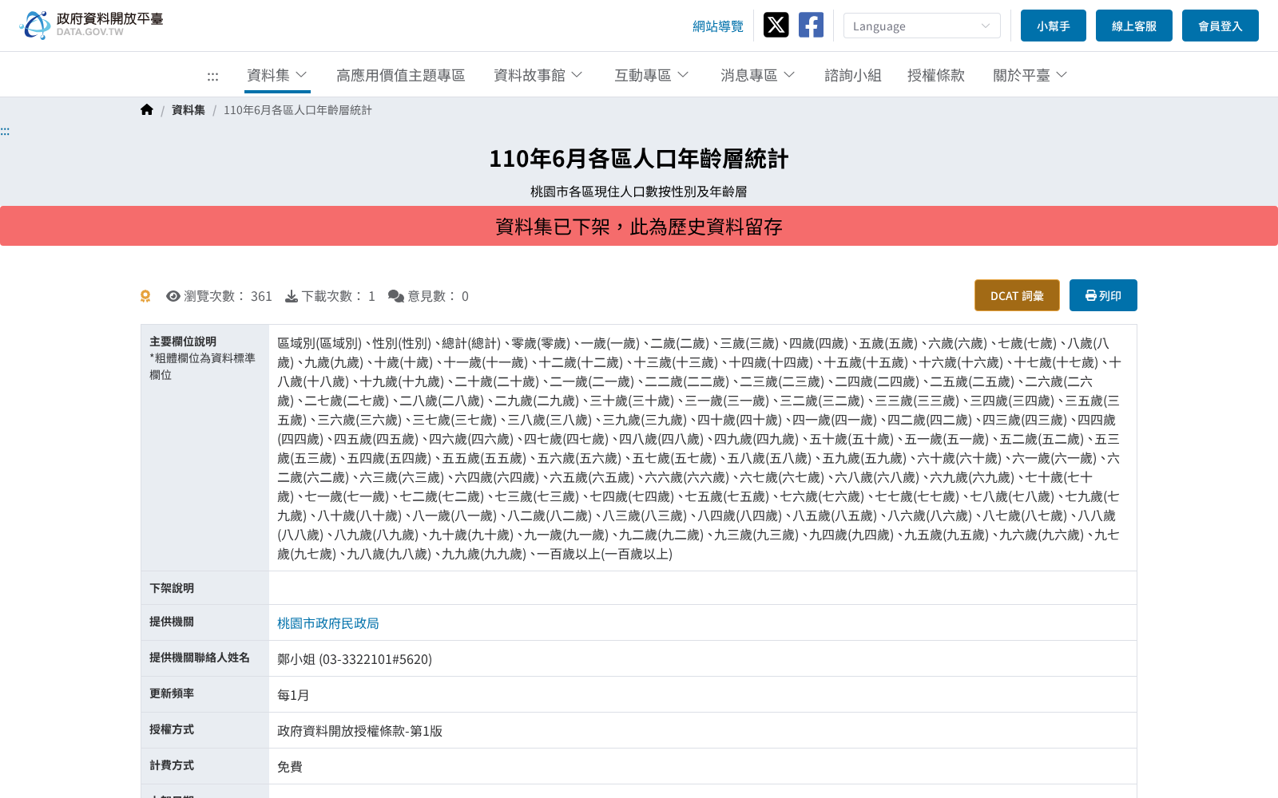Click the side accesskey dots at left edge
Image resolution: width=1278 pixels, height=798 pixels.
coord(5,132)
